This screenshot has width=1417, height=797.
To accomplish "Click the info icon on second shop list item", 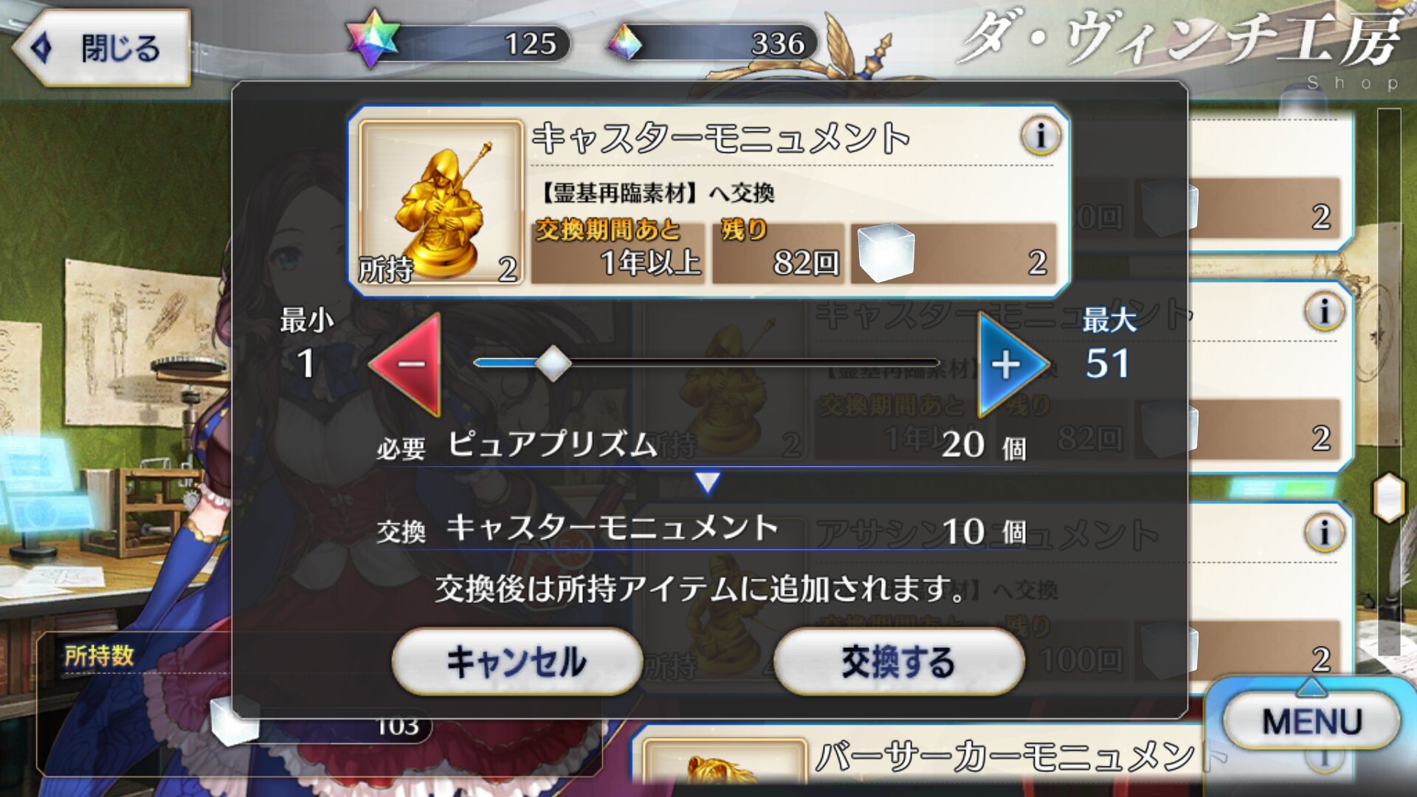I will click(x=1324, y=311).
